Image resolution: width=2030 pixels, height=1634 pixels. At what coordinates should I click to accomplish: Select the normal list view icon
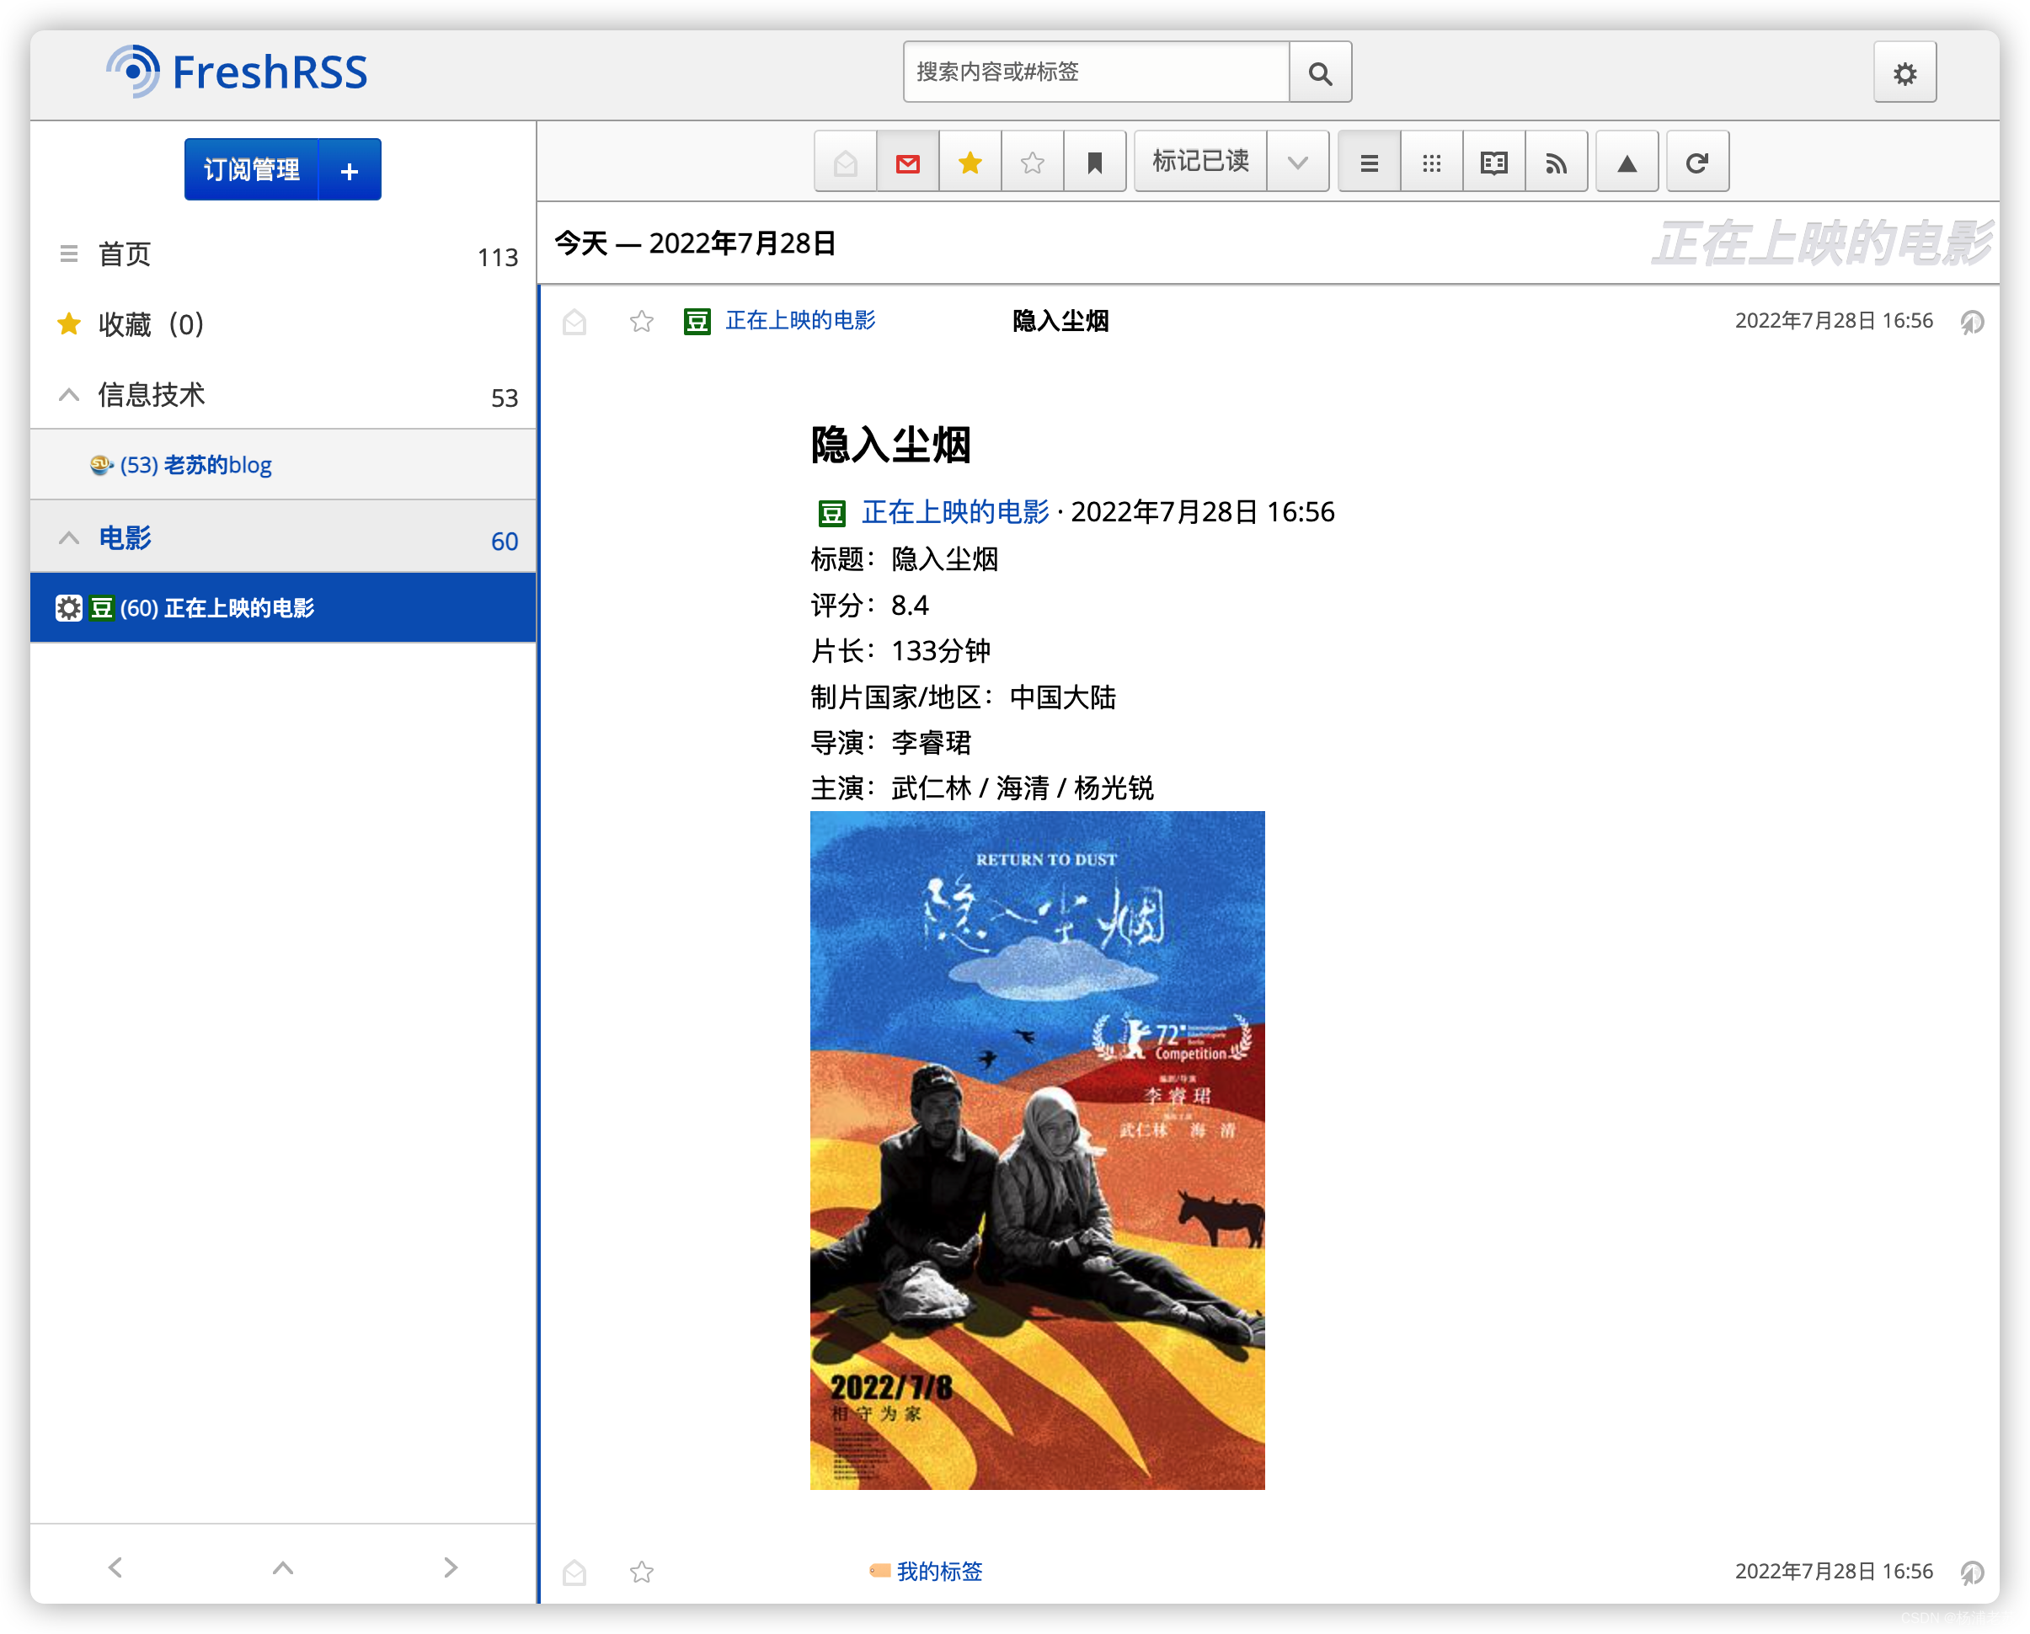[x=1368, y=161]
